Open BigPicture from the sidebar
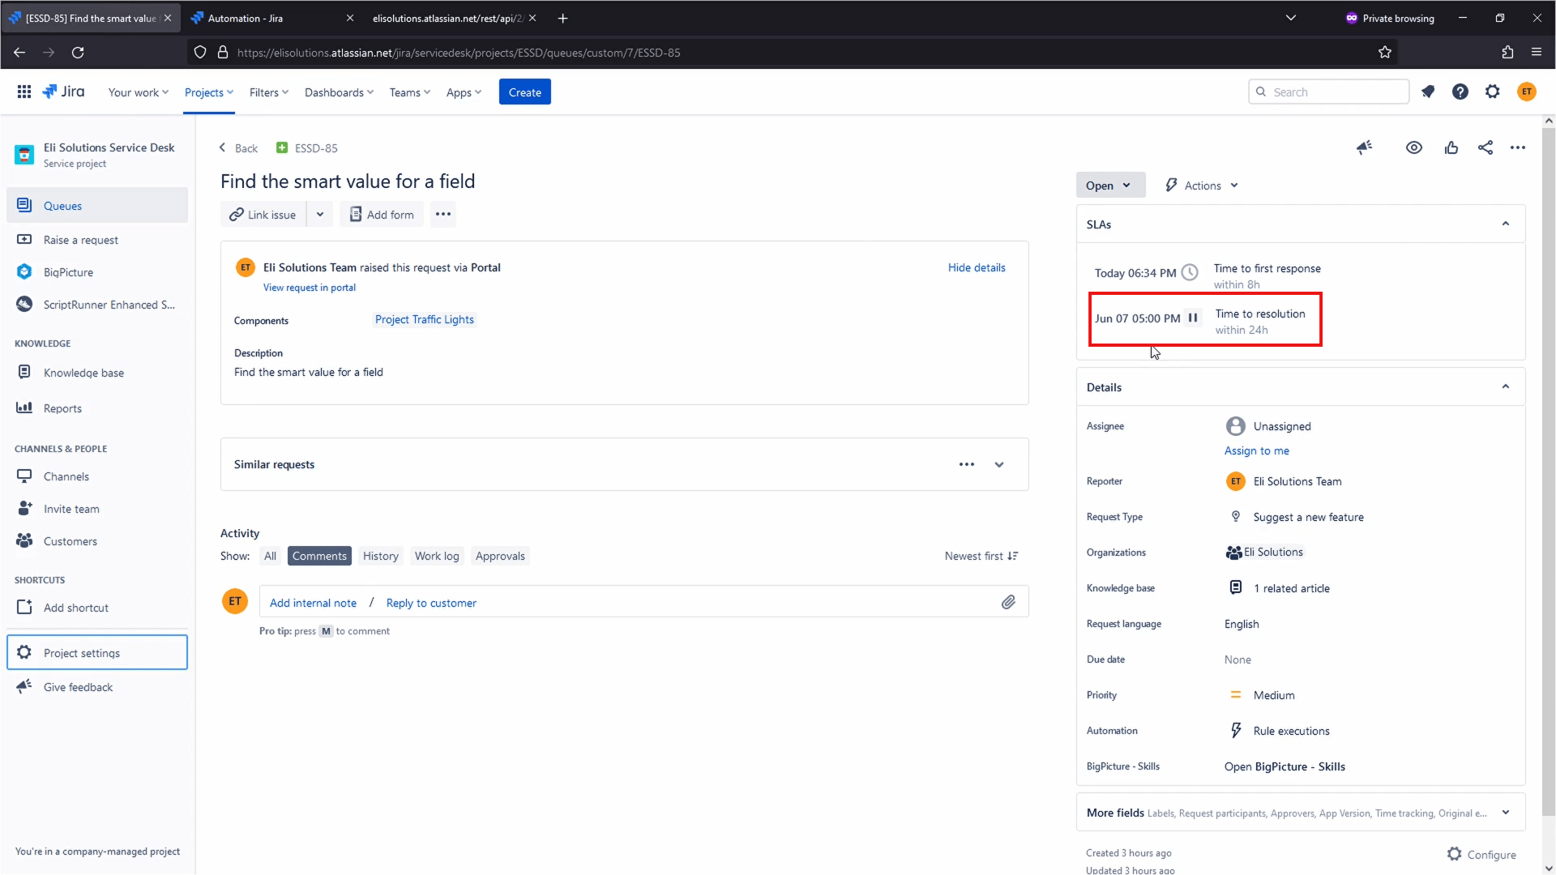This screenshot has height=875, width=1556. tap(69, 271)
